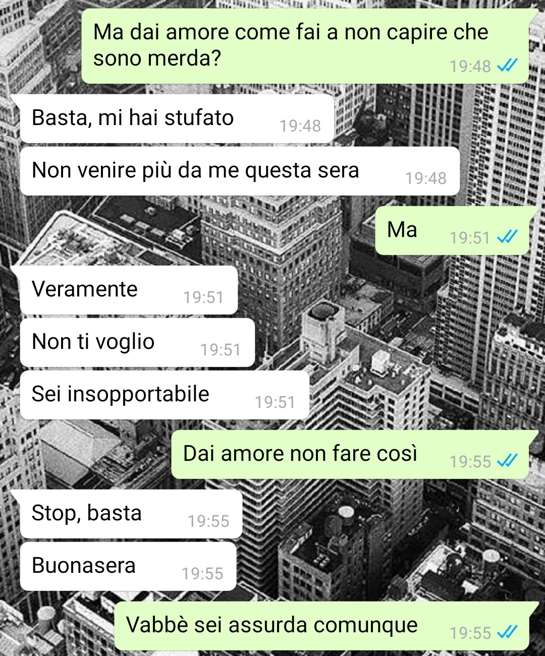
Task: Click read-receipt ticks on 'Dai amore non fare così'
Action: (x=507, y=461)
